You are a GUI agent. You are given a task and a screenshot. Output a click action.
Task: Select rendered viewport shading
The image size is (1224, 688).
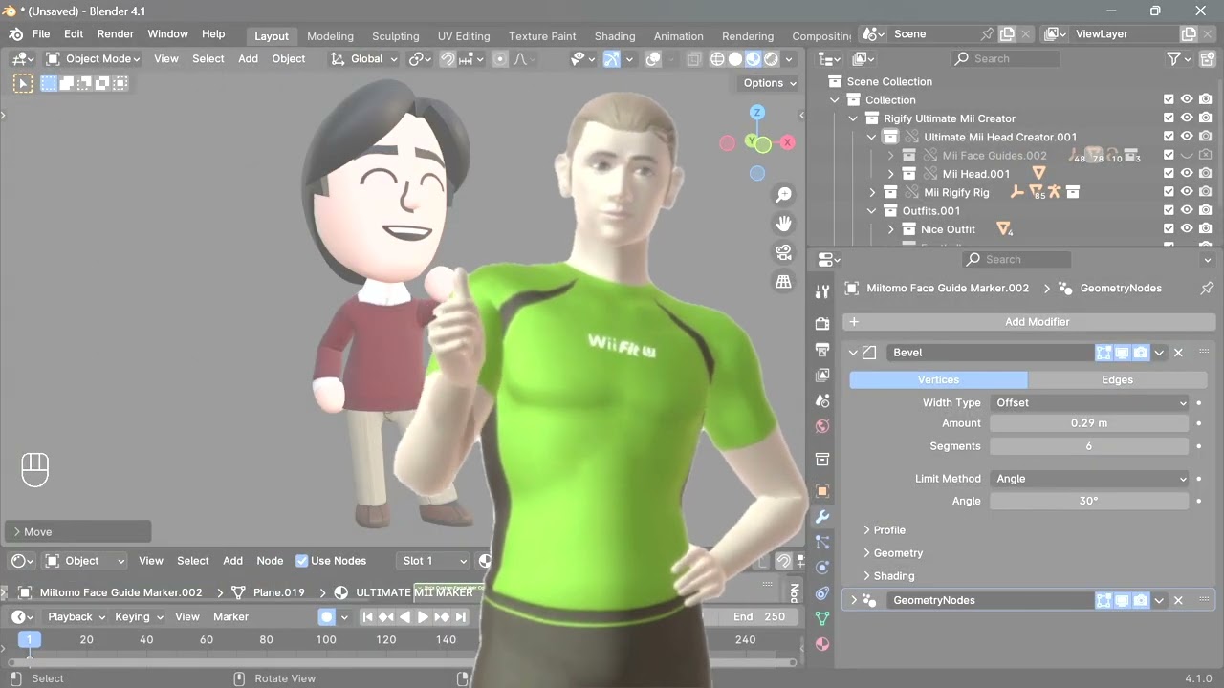(x=772, y=59)
